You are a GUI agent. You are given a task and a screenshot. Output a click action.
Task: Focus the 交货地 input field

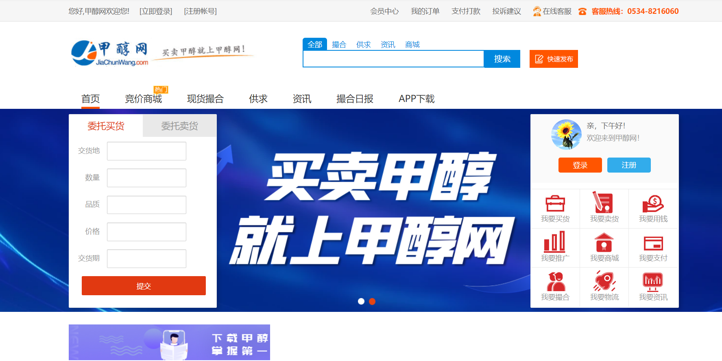146,151
